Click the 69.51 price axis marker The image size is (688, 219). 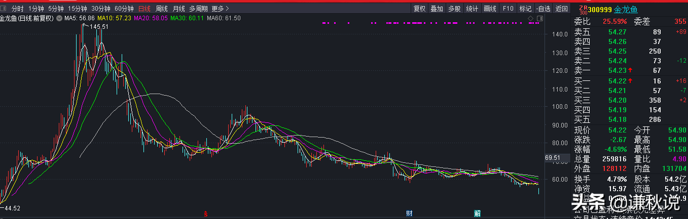point(552,158)
